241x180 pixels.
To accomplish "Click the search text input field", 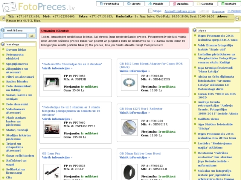I will click(x=15, y=36).
